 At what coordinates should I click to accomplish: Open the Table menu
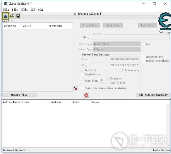click(x=24, y=10)
